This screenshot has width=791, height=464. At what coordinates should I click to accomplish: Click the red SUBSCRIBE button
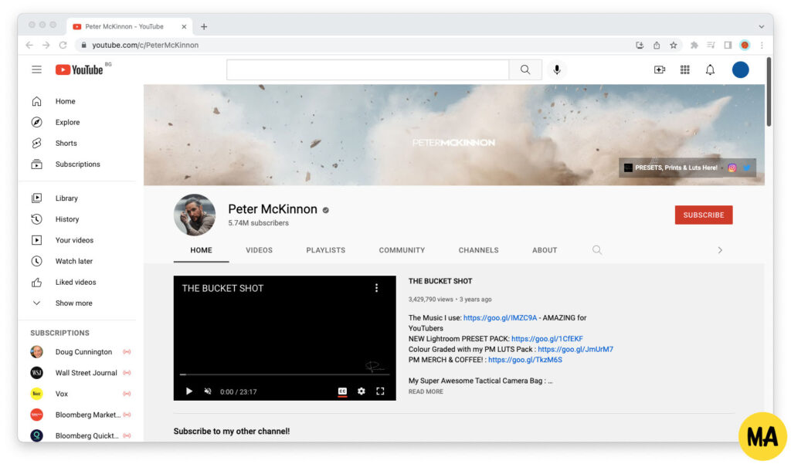703,215
